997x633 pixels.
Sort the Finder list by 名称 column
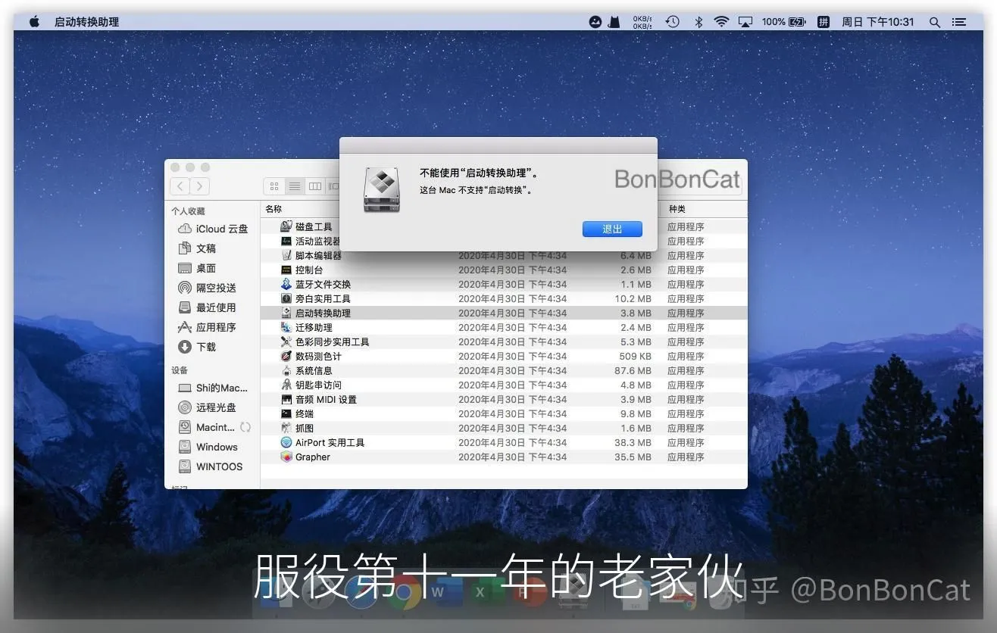pos(273,209)
